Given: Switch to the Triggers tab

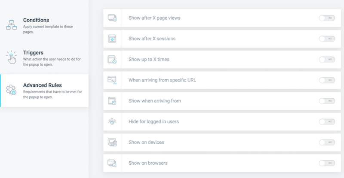Looking at the screenshot, I should [44, 58].
